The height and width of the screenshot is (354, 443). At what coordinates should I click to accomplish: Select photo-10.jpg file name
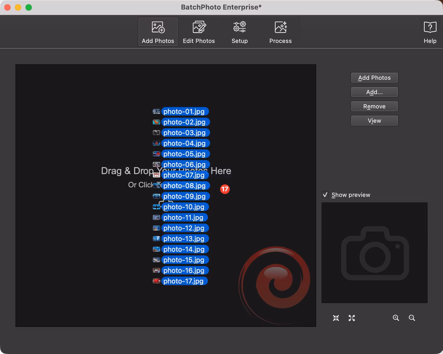185,207
